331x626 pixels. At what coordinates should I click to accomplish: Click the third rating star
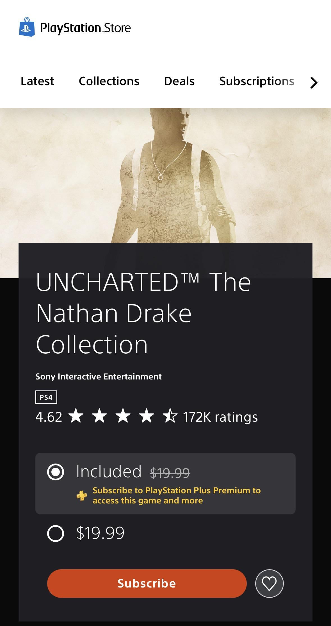[123, 416]
